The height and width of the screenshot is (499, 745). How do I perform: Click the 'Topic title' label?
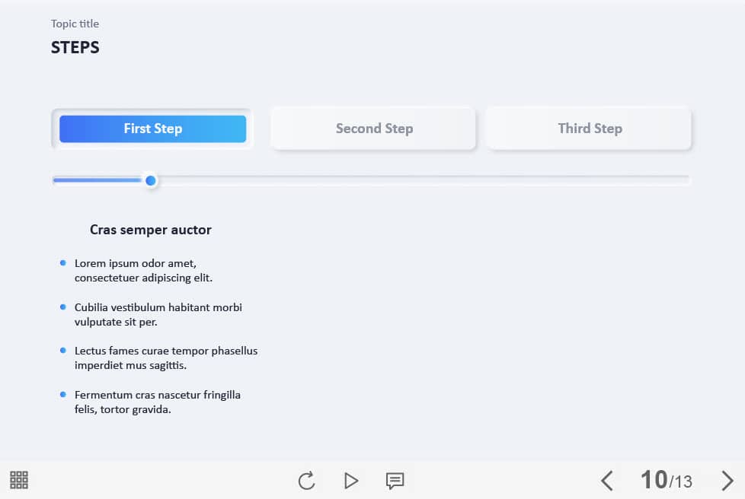pos(75,24)
